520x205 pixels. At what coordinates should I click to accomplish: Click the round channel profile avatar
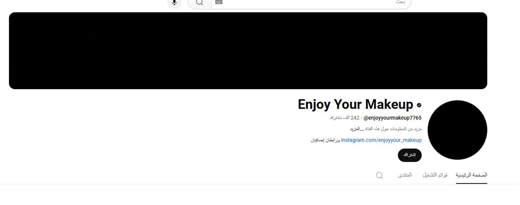[457, 130]
